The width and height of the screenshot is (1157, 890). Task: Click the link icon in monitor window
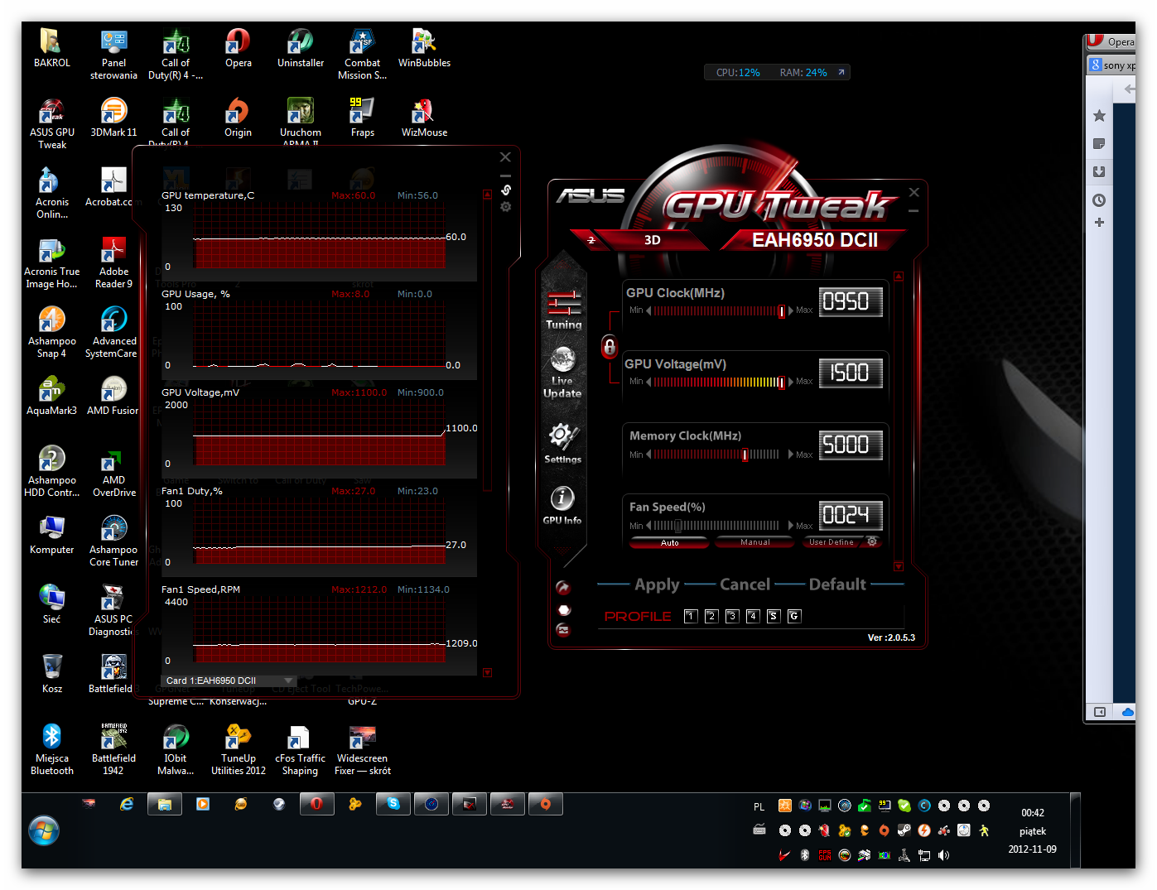pos(506,190)
